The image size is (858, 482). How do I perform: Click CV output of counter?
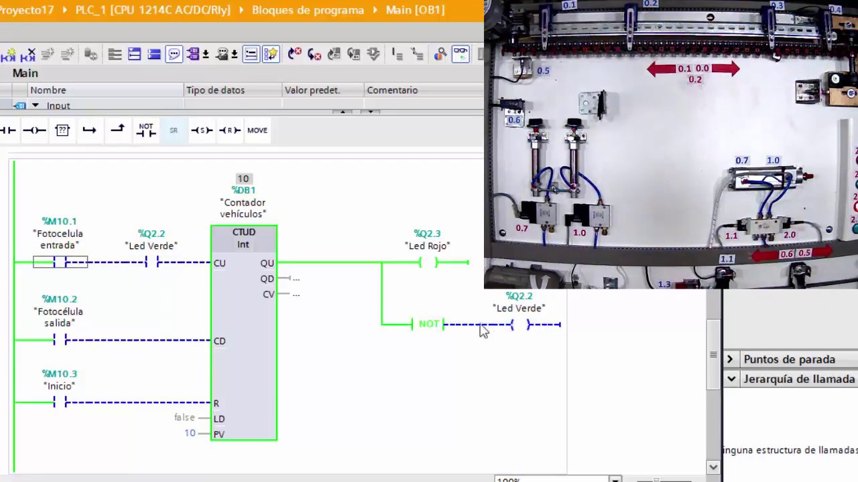click(x=269, y=294)
